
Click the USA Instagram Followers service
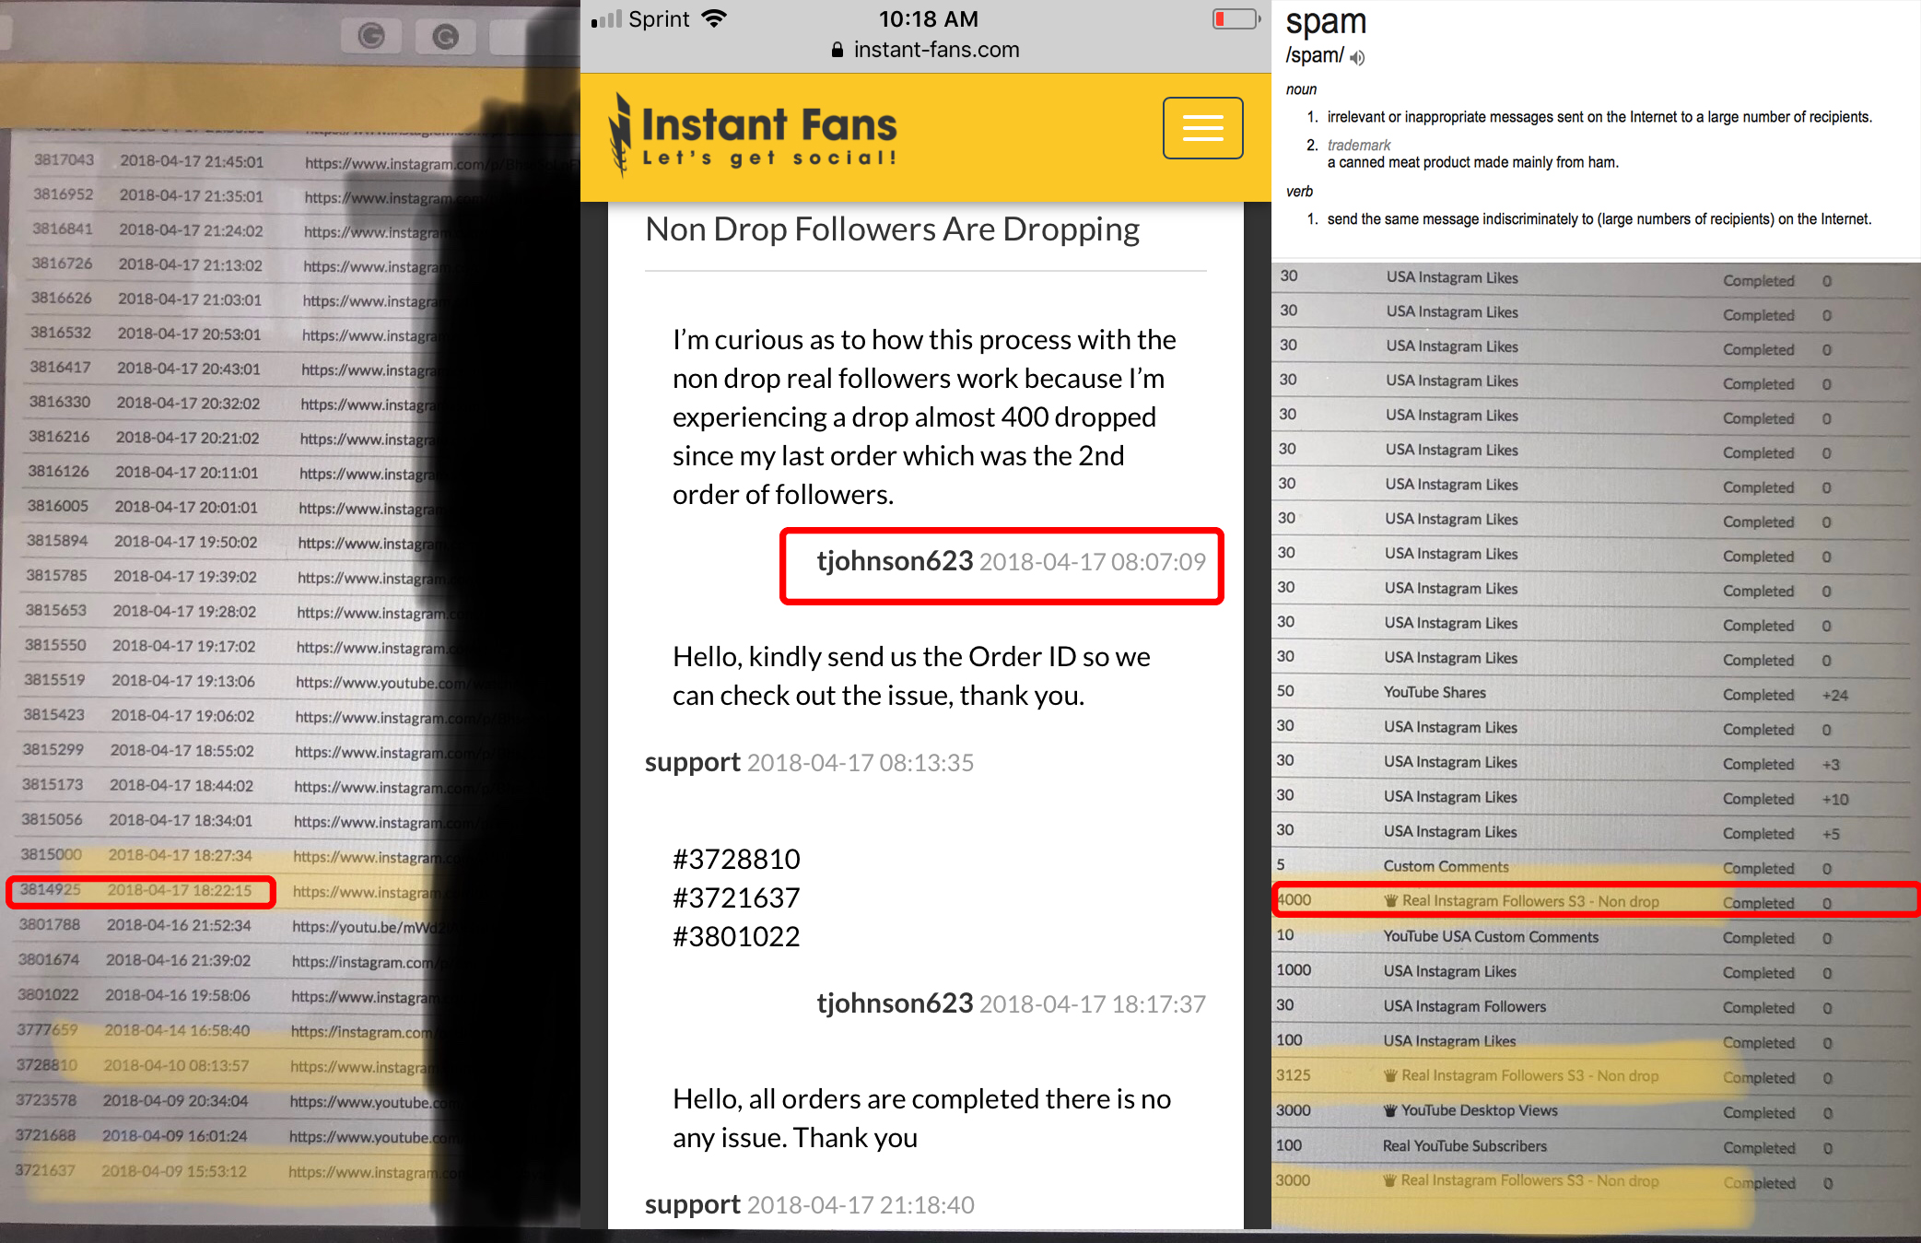1465,1006
